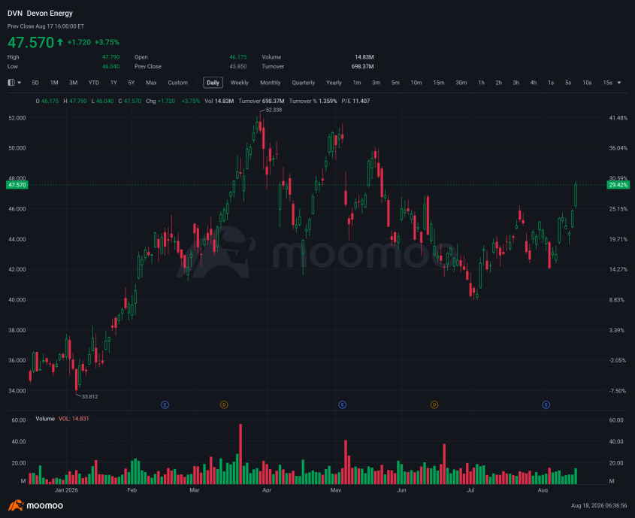Image resolution: width=635 pixels, height=518 pixels.
Task: Click the green 47.570 price axis tag
Action: pyautogui.click(x=17, y=185)
